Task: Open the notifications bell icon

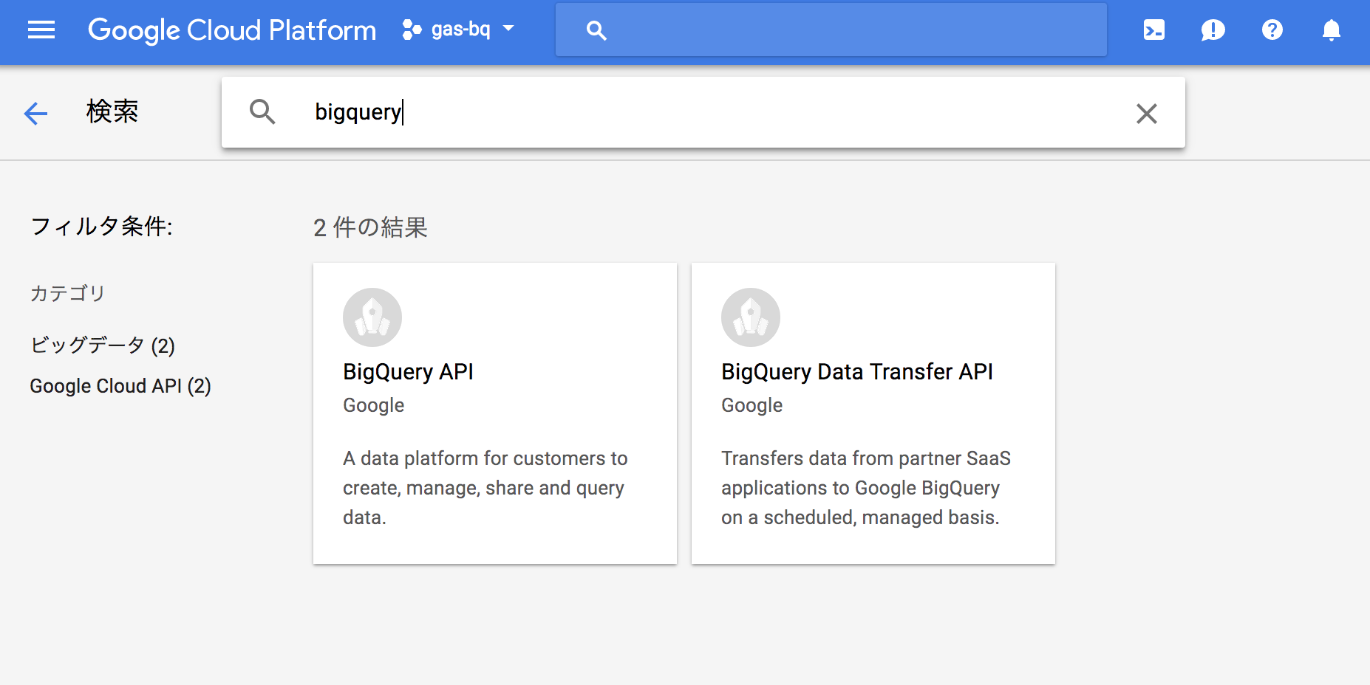Action: click(x=1331, y=30)
